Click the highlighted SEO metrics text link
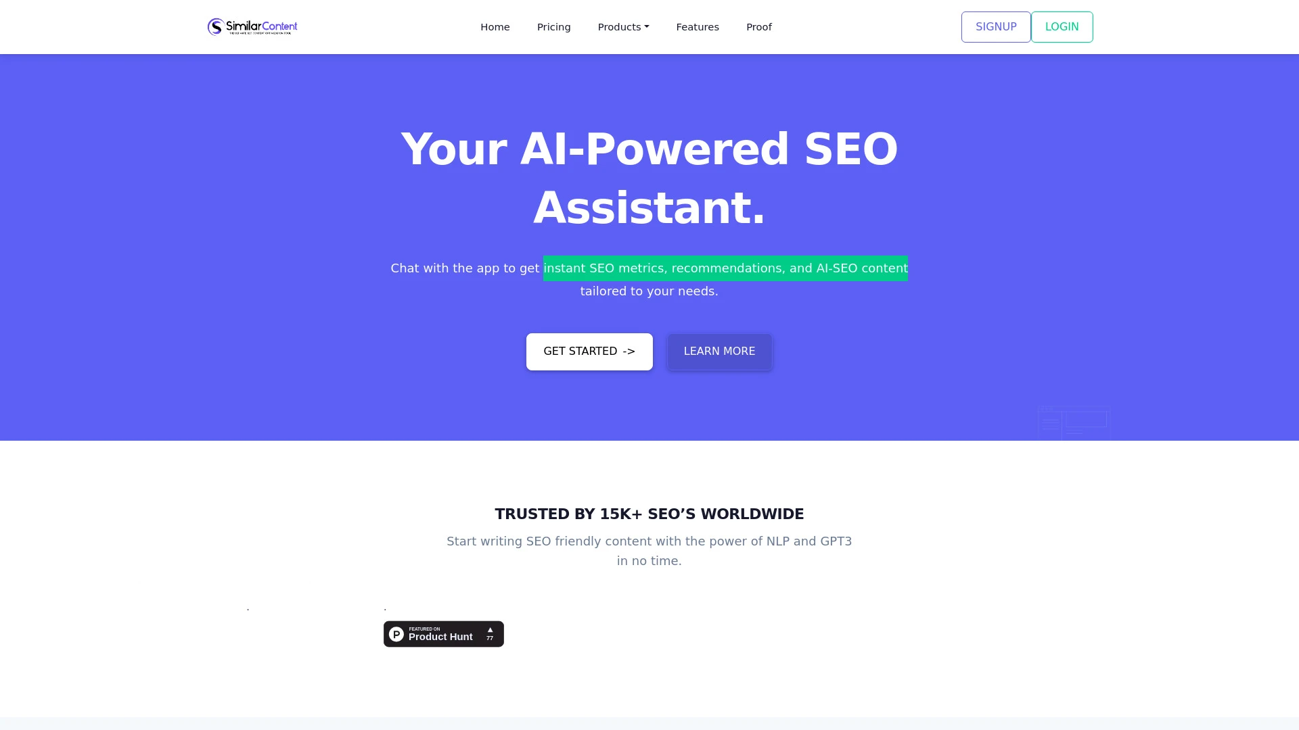The height and width of the screenshot is (730, 1299). (725, 268)
